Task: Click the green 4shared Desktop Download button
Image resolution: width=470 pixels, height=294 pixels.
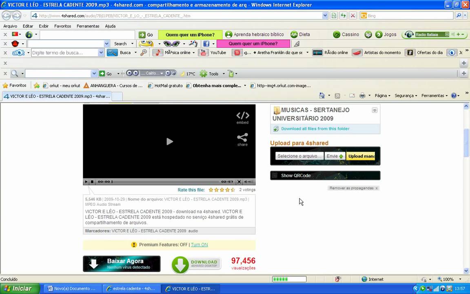Action: [x=196, y=264]
